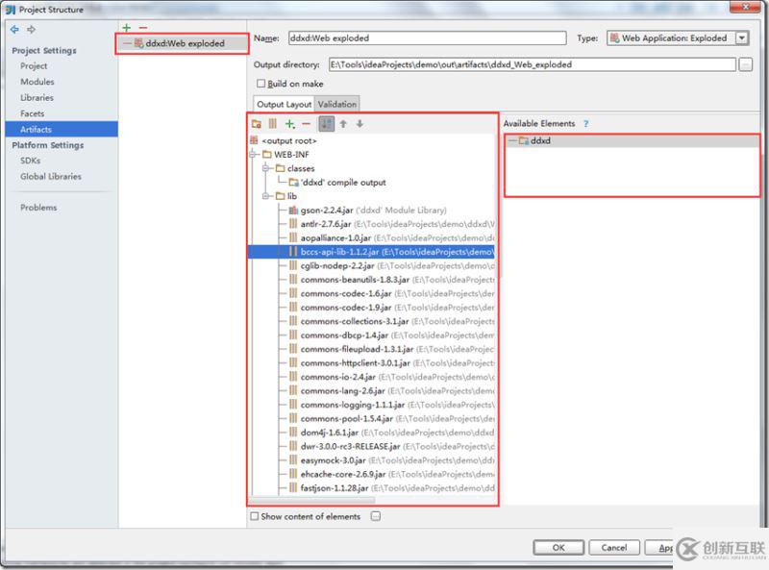Confirm with the OK button
Viewport: 769px width, 570px height.
pyautogui.click(x=558, y=548)
